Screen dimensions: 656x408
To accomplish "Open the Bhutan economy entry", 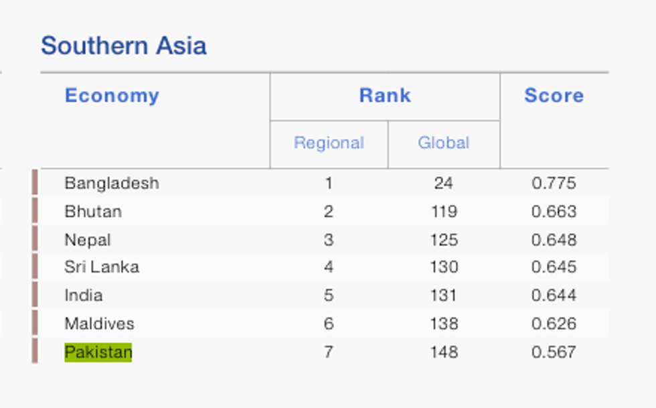I will (93, 212).
